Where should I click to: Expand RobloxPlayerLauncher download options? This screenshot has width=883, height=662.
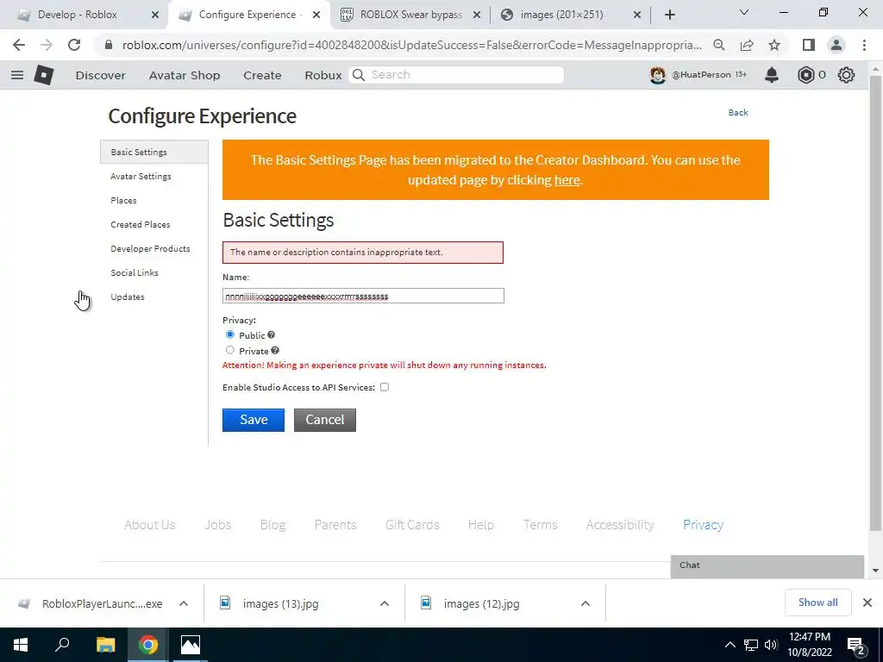click(x=184, y=603)
